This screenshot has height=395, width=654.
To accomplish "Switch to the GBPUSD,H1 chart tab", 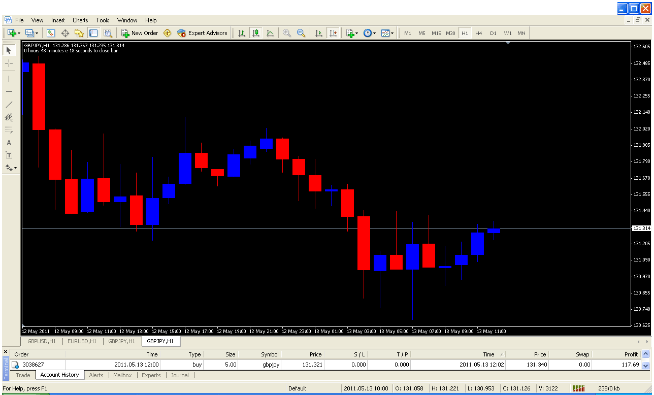I will click(x=42, y=341).
